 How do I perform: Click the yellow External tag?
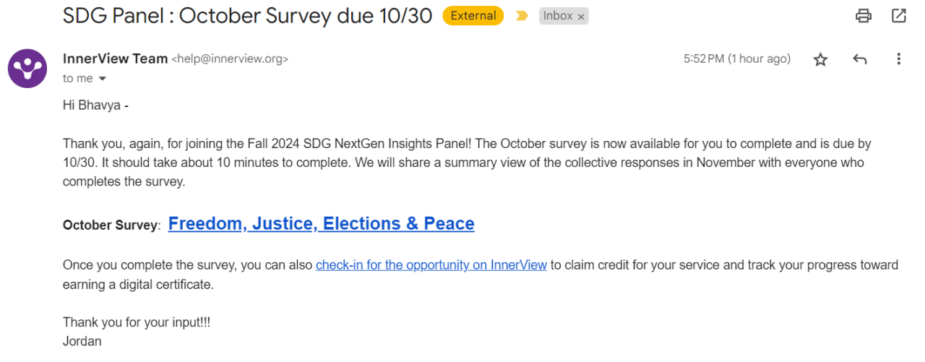click(473, 16)
